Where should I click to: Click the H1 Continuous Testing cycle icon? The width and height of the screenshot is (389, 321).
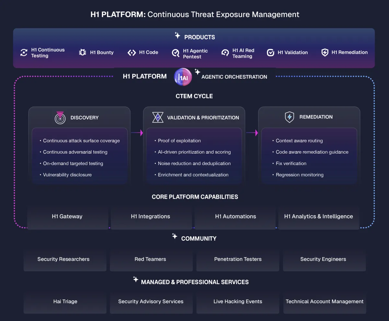[24, 53]
